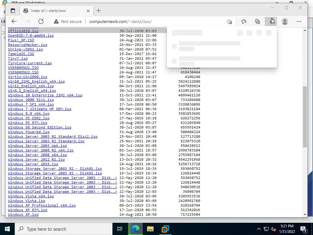Reload the page with refresh icon
313x235 pixels.
coord(41,21)
